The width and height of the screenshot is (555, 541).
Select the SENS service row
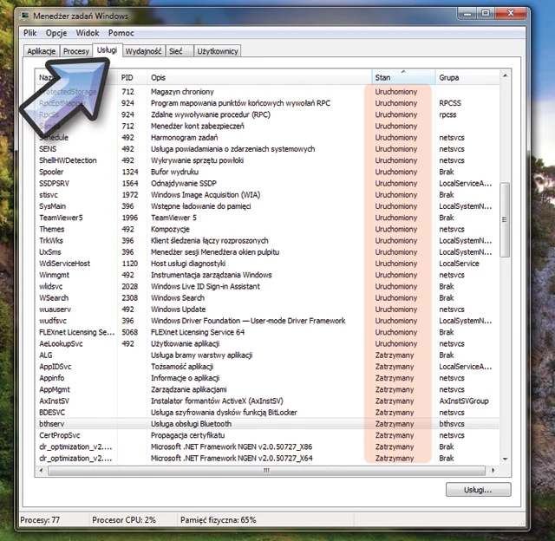coord(267,149)
